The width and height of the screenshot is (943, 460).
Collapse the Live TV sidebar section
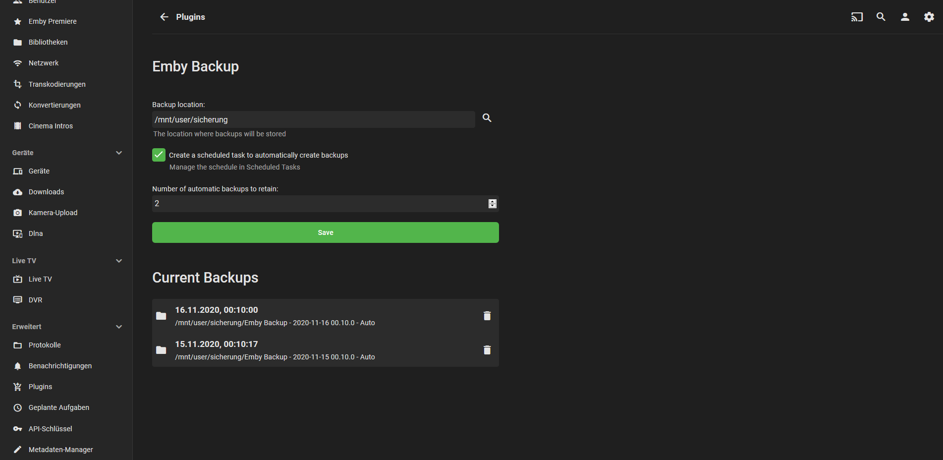(x=119, y=261)
